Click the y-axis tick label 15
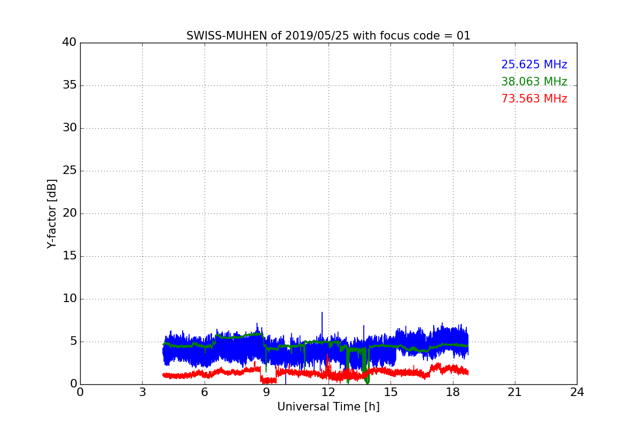Viewport: 641px width, 427px height. 69,256
